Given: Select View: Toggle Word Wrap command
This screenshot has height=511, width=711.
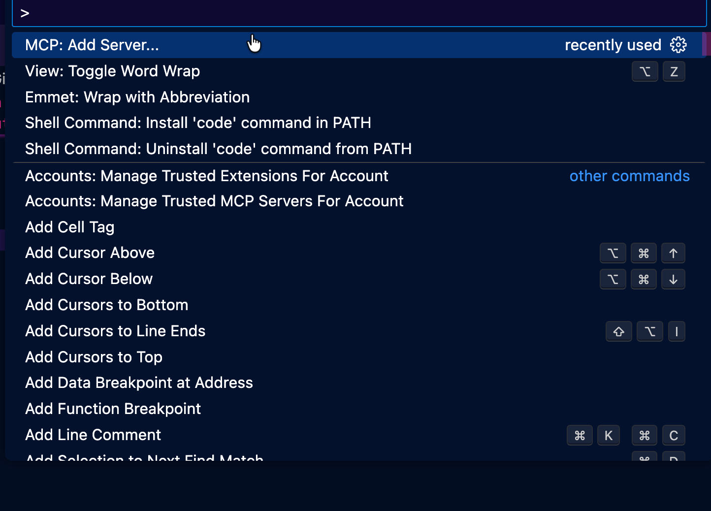Looking at the screenshot, I should coord(112,71).
